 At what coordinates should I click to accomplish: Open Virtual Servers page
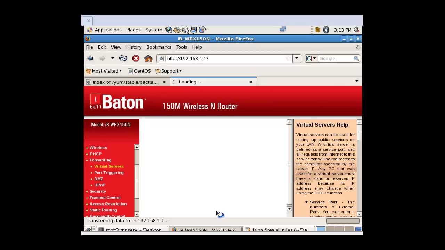[109, 166]
